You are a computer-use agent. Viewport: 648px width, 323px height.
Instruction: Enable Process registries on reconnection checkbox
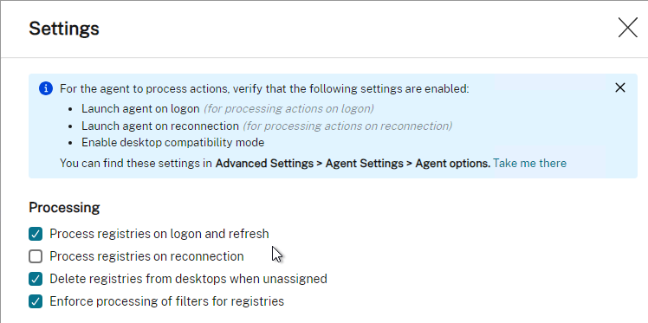click(36, 256)
